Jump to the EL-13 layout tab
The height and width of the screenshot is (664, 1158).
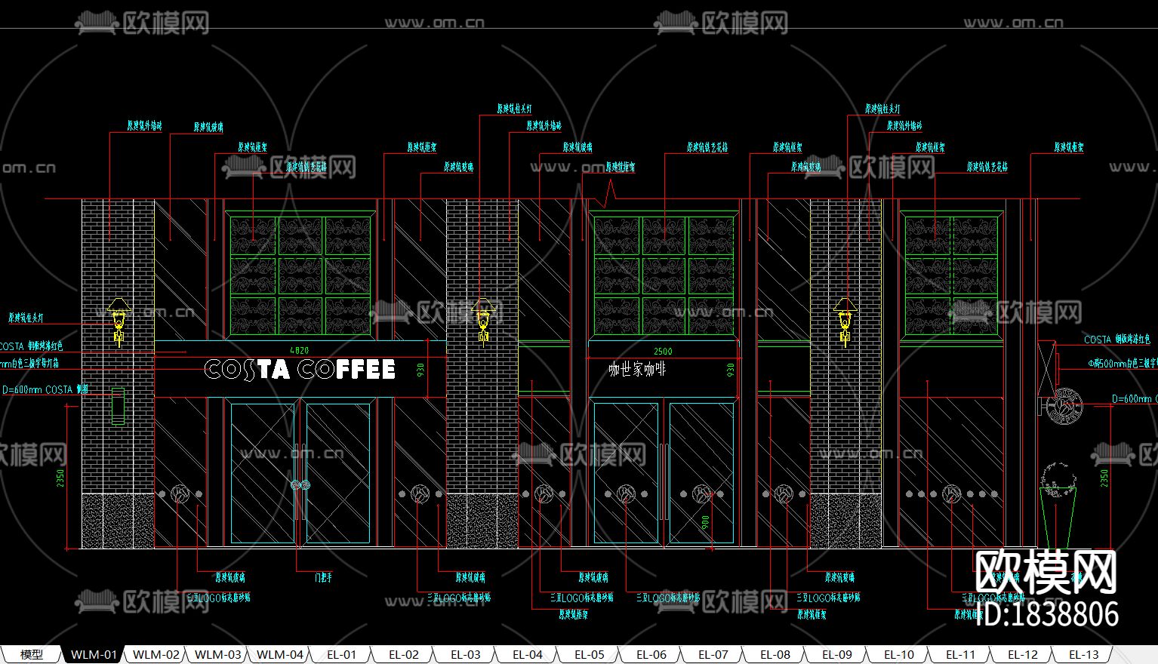(x=1084, y=654)
